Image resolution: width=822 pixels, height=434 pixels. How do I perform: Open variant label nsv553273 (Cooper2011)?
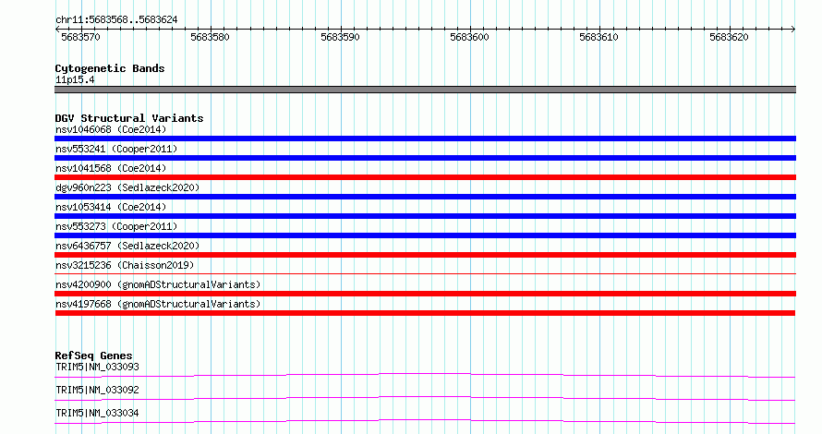[116, 226]
